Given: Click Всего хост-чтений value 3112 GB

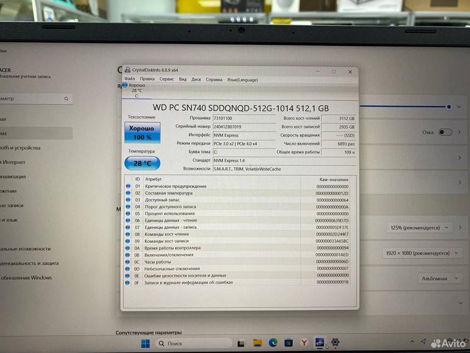Looking at the screenshot, I should click(x=338, y=119).
